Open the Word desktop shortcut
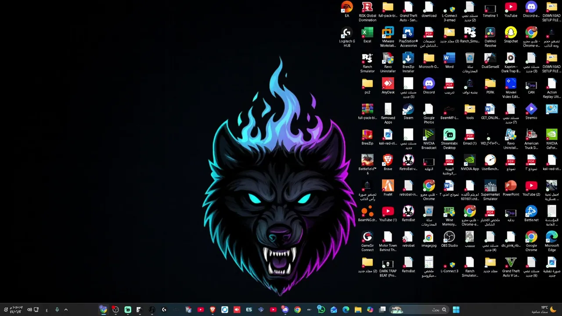562x316 pixels. pos(449,61)
